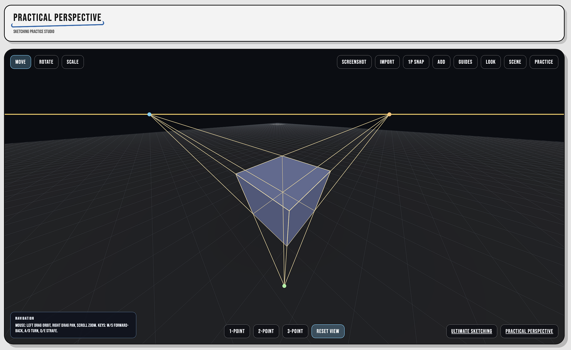
Task: Open the Practical Perspective link at bottom
Action: 529,331
